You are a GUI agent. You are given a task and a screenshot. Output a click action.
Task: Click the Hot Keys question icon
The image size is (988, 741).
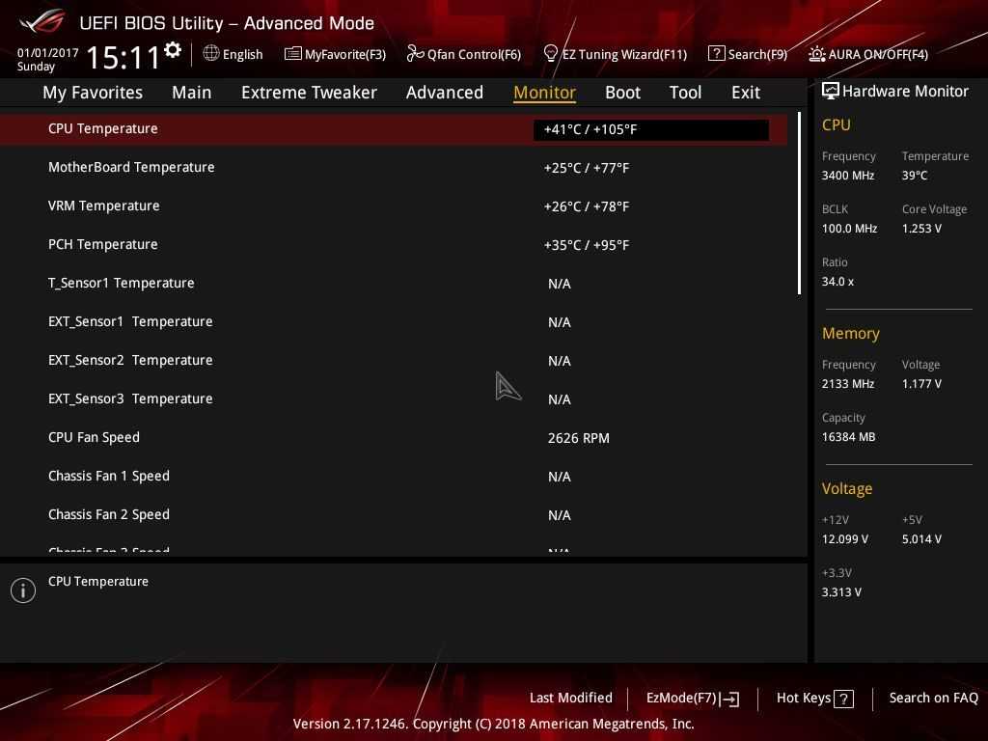click(843, 699)
